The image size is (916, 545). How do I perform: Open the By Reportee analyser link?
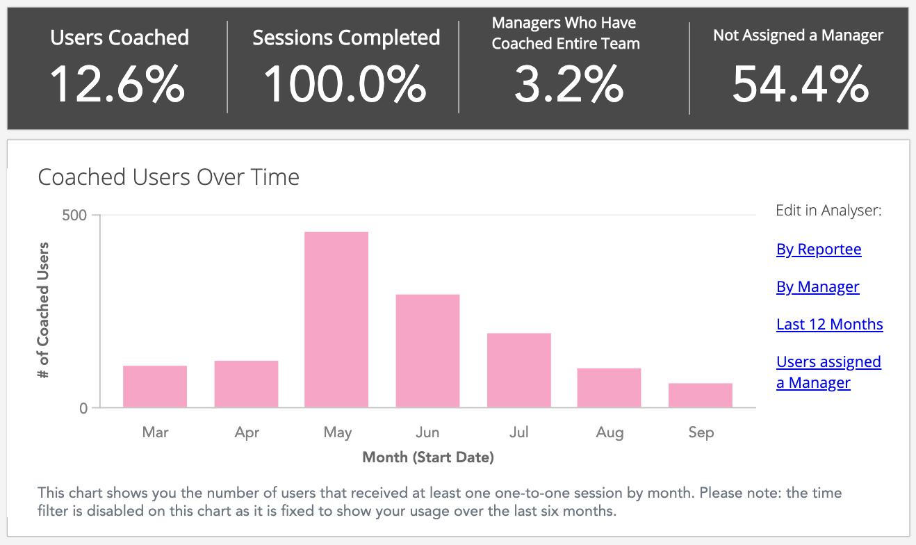819,250
